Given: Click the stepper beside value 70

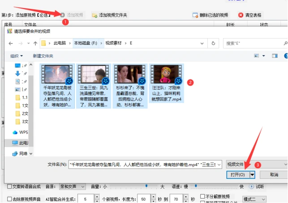Looking at the screenshot, I should 186,199.
